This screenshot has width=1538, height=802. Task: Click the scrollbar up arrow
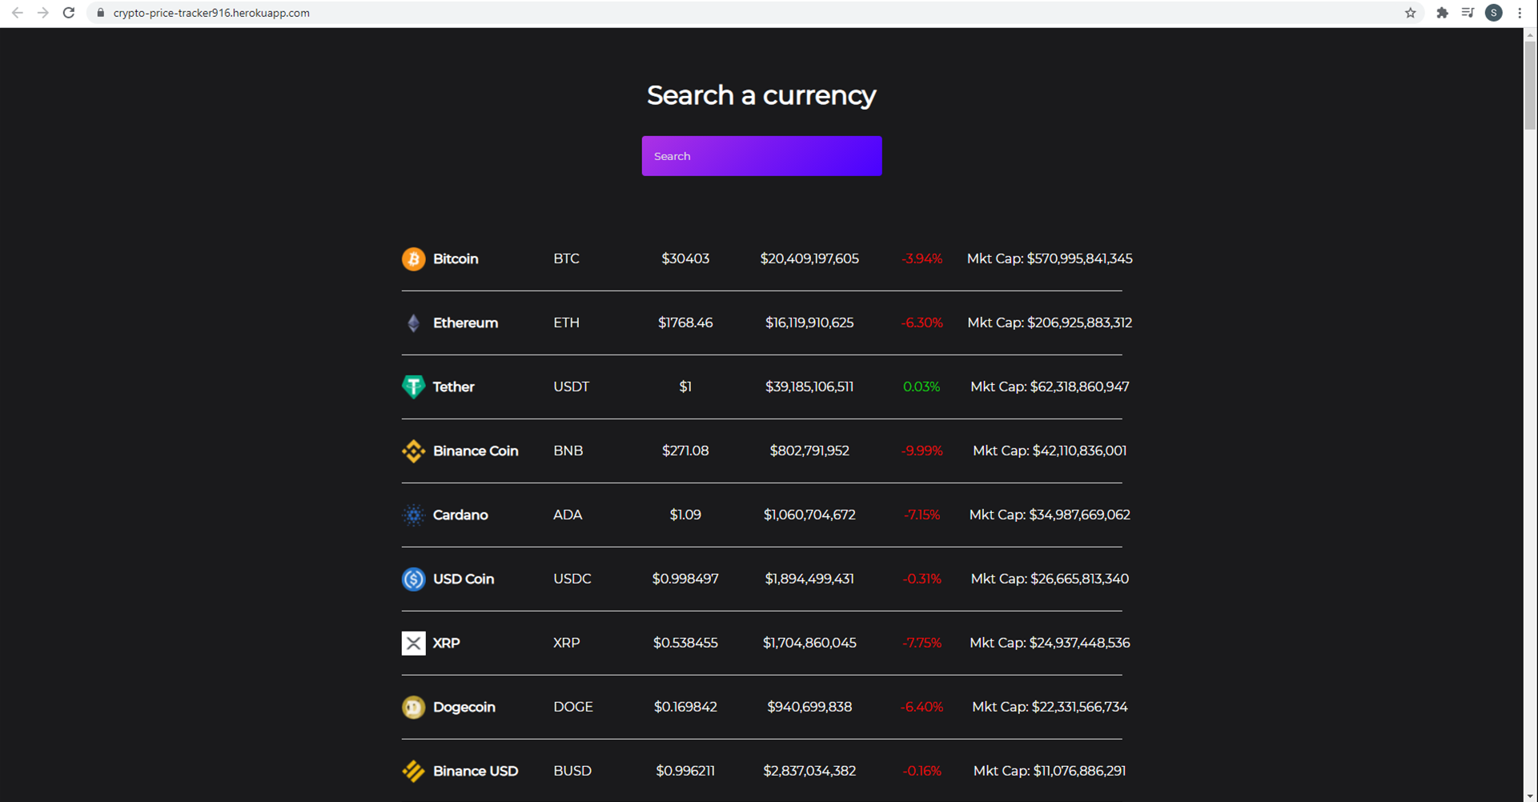pyautogui.click(x=1530, y=34)
